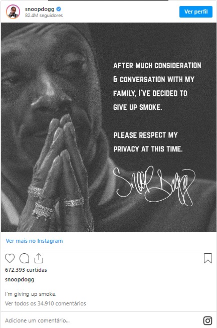Click snoopdogg caption username
The image size is (217, 328).
(x=20, y=280)
